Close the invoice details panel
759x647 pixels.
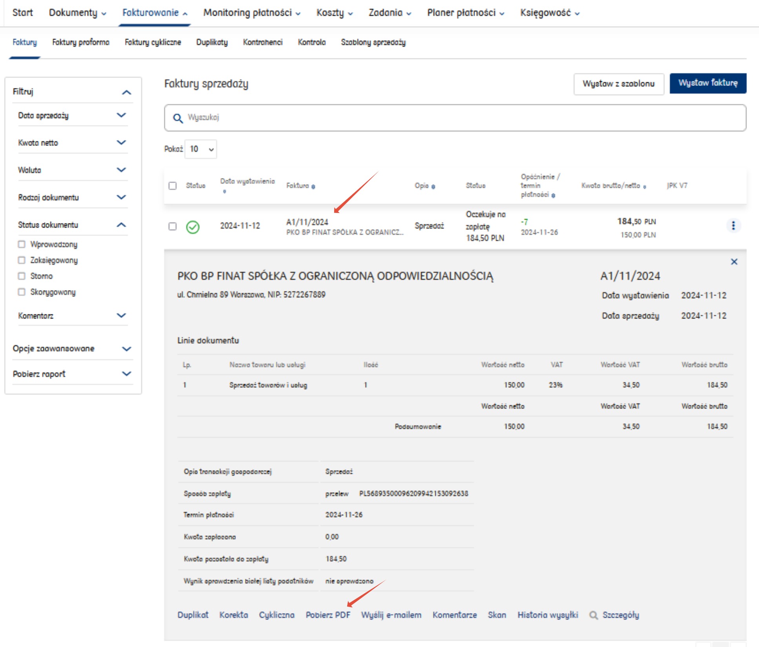tap(734, 262)
